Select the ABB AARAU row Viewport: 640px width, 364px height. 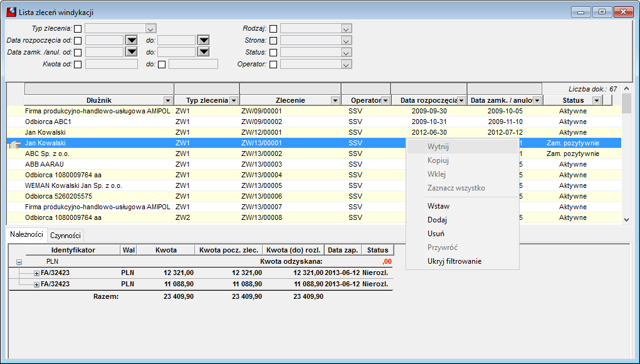coord(314,164)
